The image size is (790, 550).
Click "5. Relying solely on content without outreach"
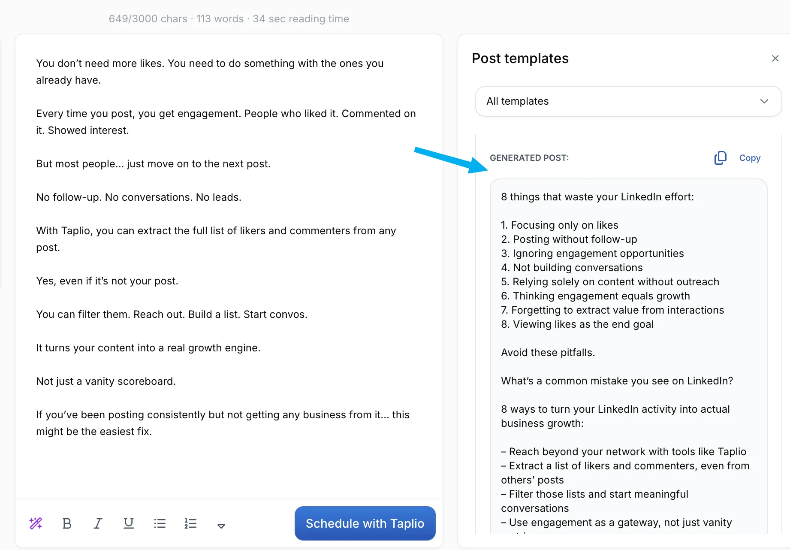point(610,282)
